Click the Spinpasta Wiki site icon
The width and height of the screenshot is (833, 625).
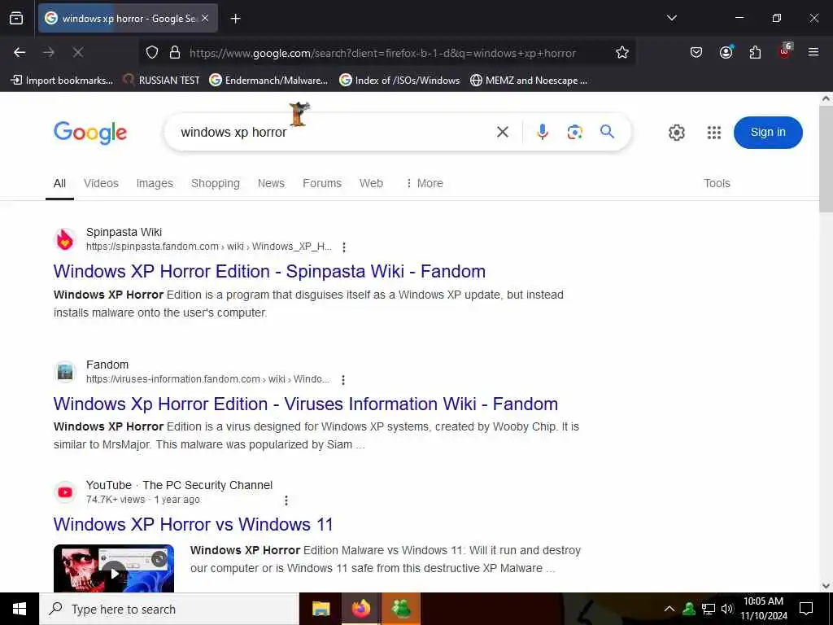65,240
